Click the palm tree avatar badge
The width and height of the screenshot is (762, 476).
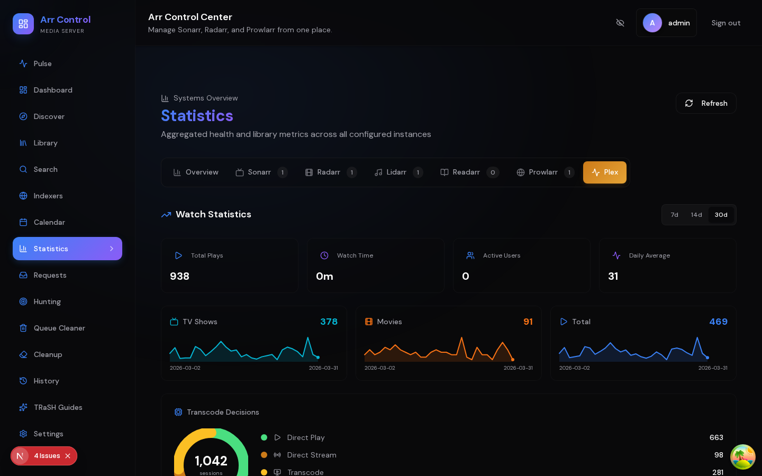pos(743,457)
